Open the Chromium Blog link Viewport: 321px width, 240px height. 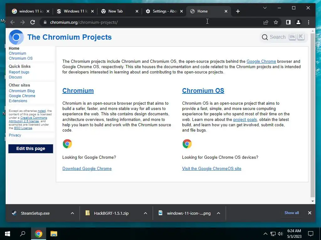22,91
